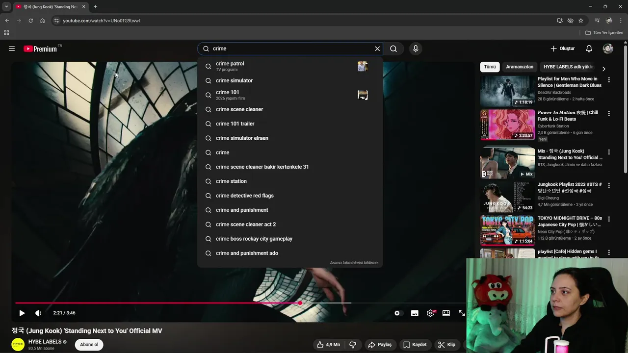Dislike the video

[x=353, y=345]
